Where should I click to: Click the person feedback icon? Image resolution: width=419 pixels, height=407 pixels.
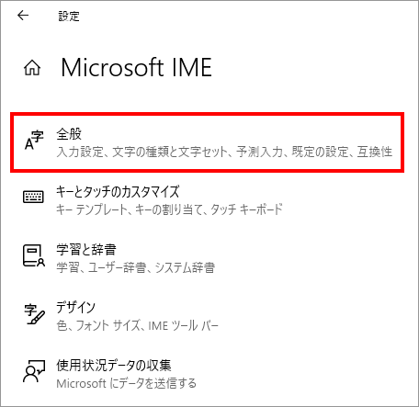(x=34, y=371)
